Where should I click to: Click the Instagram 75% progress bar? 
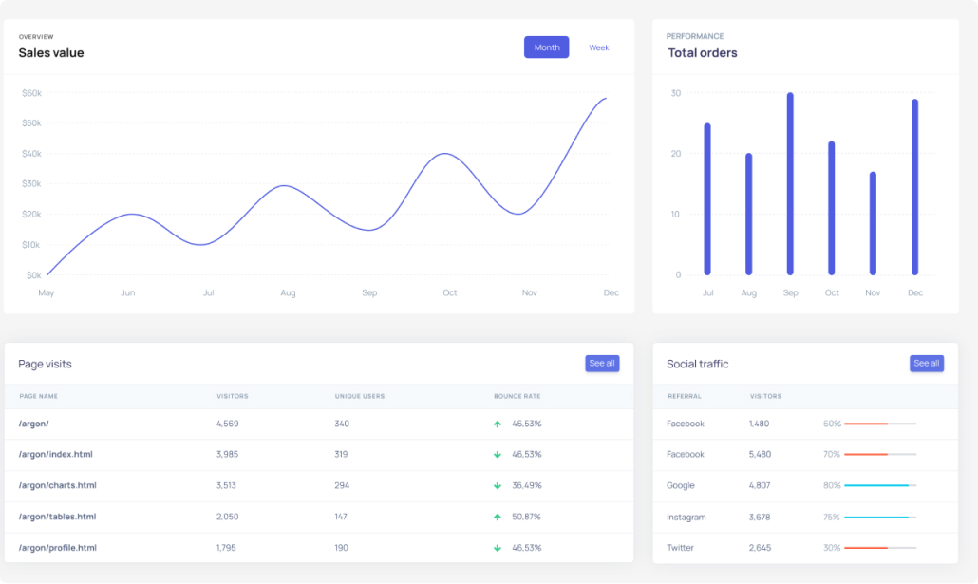879,518
